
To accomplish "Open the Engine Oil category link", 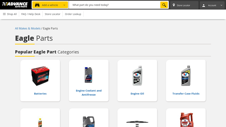I will click(x=137, y=94).
